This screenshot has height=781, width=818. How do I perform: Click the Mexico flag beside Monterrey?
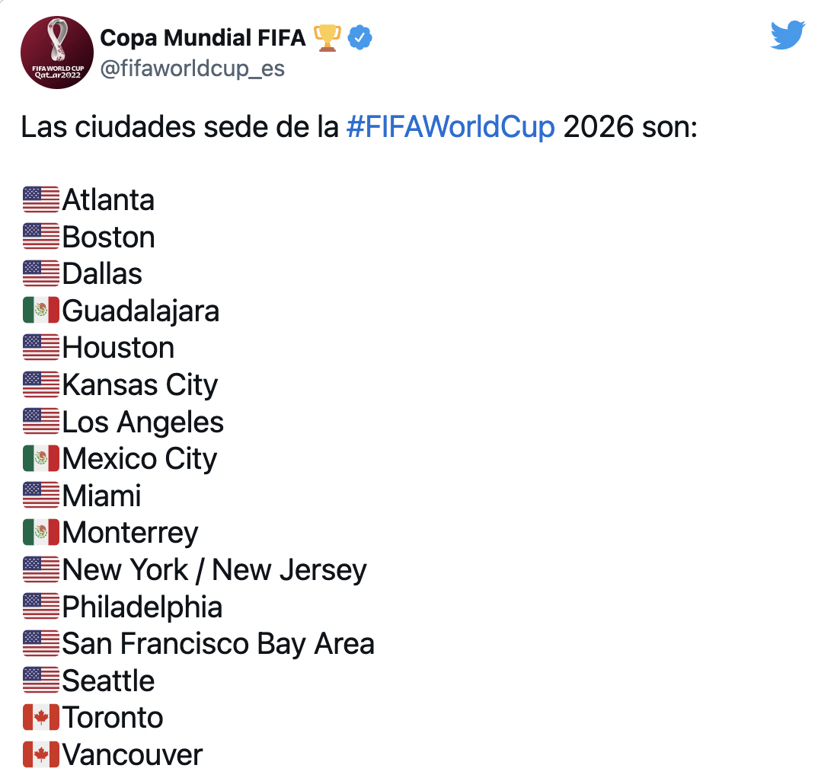(41, 532)
